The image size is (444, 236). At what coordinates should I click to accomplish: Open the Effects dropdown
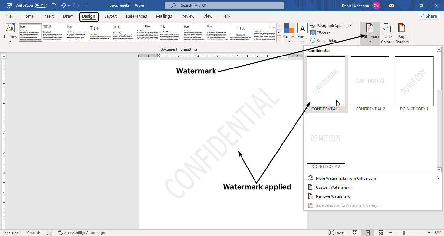(321, 33)
